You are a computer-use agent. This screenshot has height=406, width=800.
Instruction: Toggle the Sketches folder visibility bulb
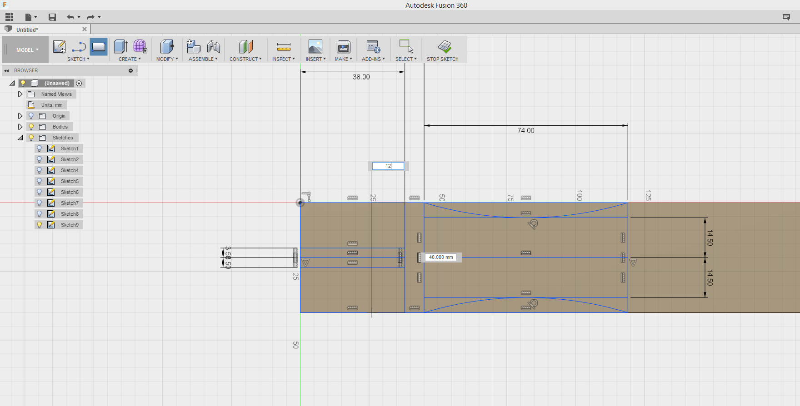(x=31, y=138)
